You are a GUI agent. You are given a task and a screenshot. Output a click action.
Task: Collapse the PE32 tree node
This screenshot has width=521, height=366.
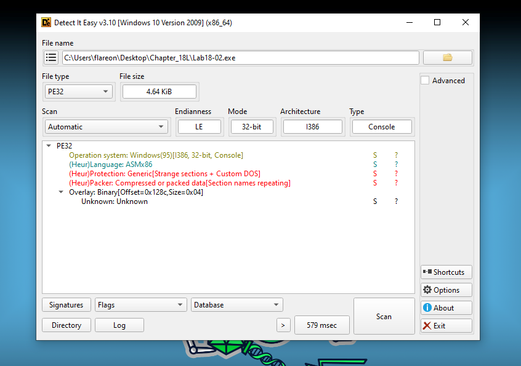[x=49, y=145]
